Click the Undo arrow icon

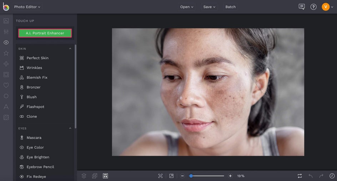tap(311, 176)
